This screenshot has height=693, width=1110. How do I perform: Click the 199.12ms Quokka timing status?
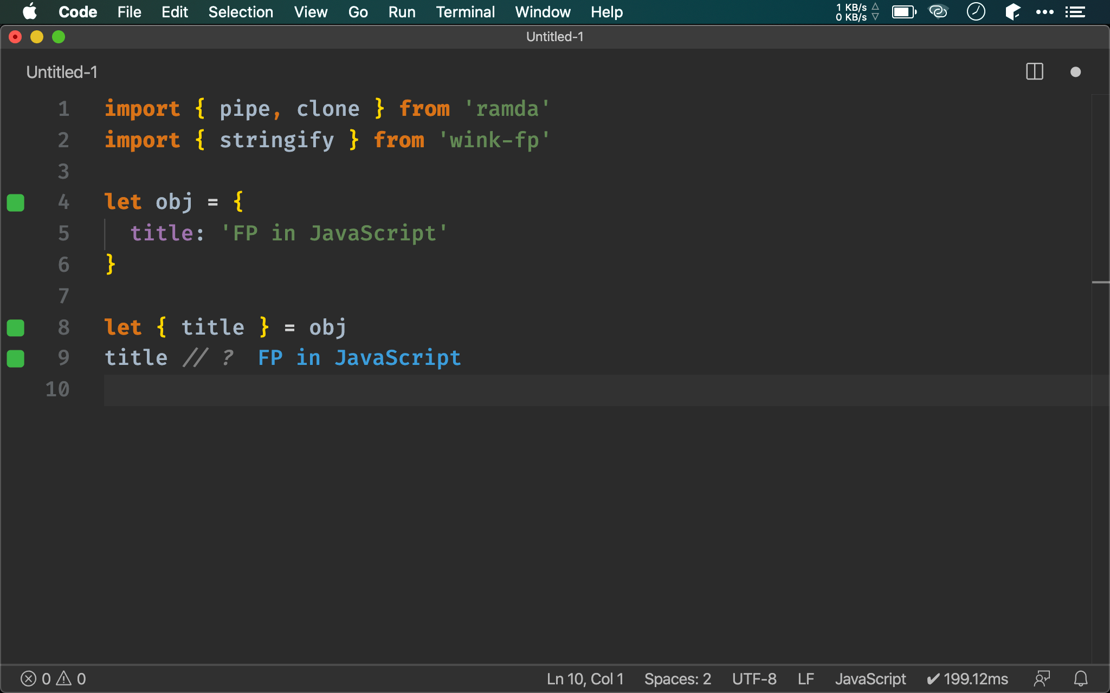pos(967,678)
